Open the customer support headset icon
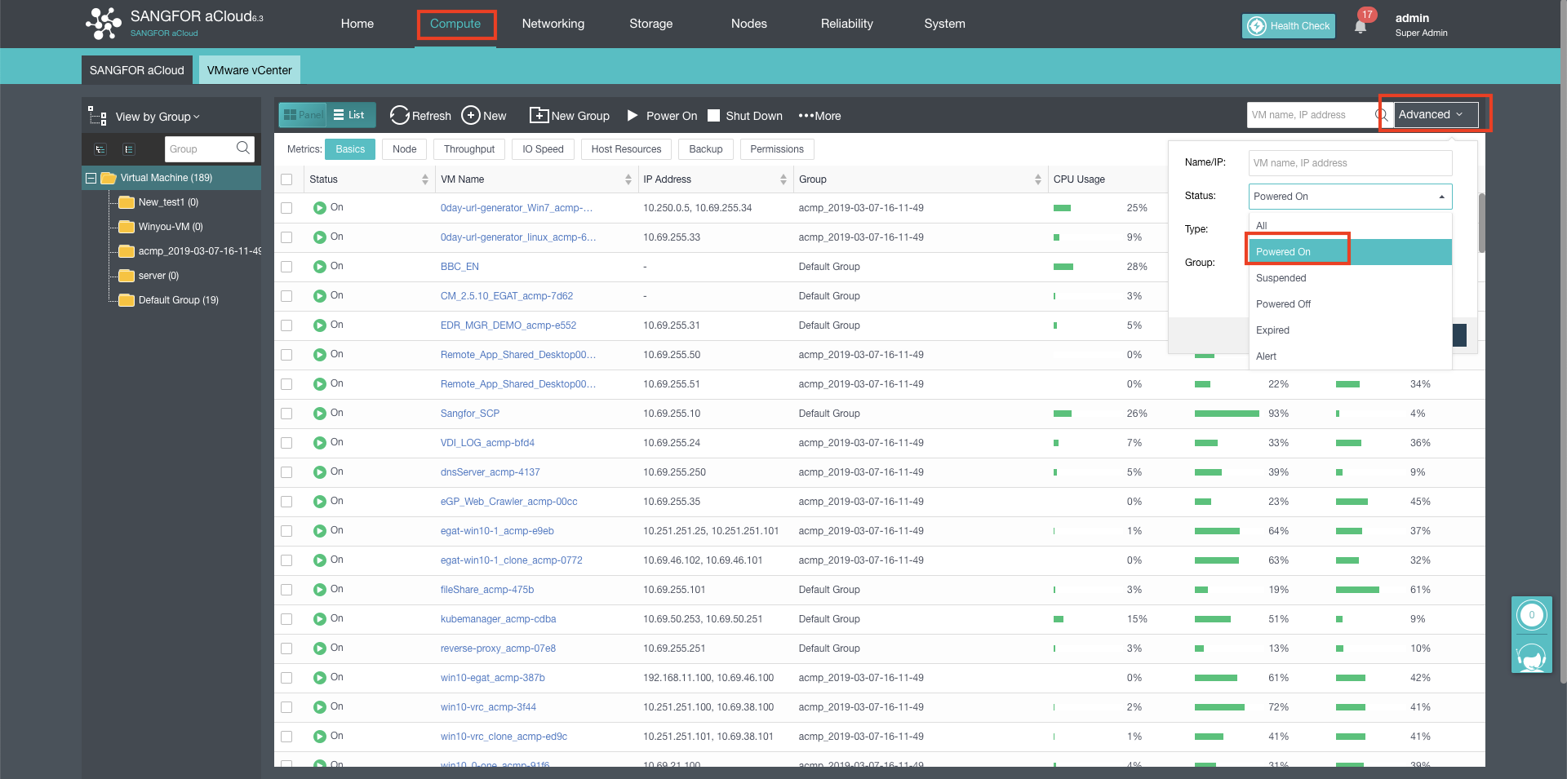 (x=1531, y=656)
